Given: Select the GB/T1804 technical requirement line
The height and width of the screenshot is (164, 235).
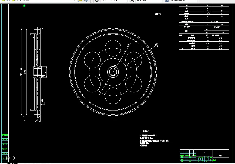Looking at the screenshot, I should pos(154,141).
